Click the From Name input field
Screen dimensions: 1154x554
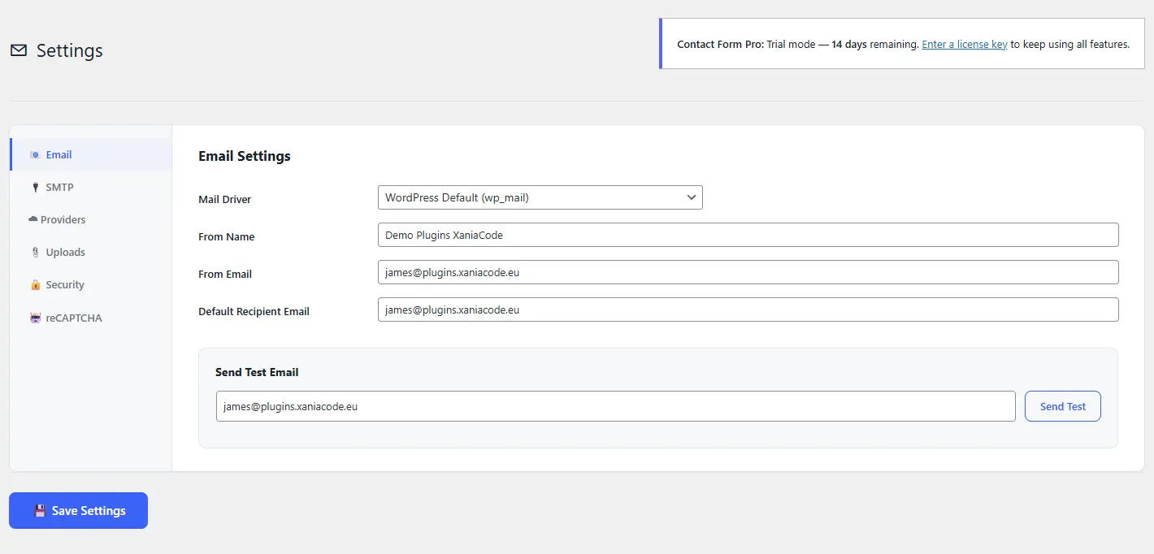tap(748, 235)
